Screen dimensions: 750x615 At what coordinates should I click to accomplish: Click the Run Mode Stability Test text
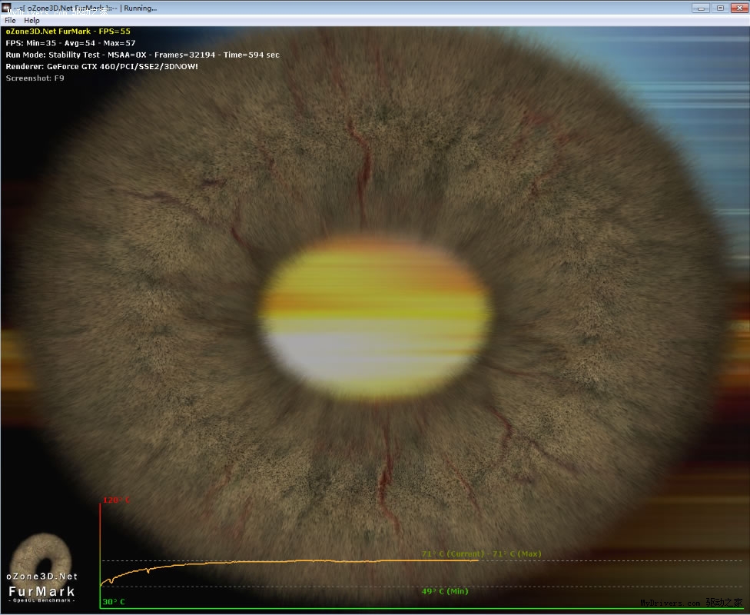point(142,55)
